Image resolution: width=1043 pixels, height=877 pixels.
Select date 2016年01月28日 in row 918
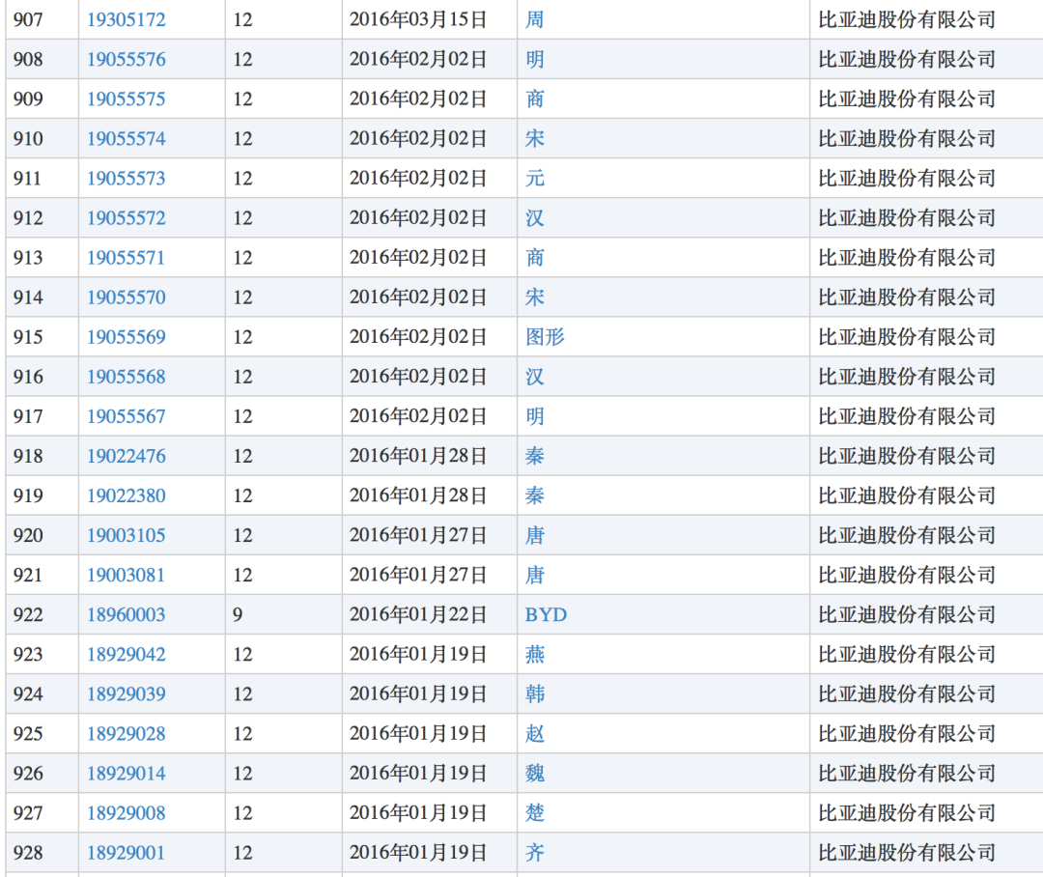coord(418,456)
